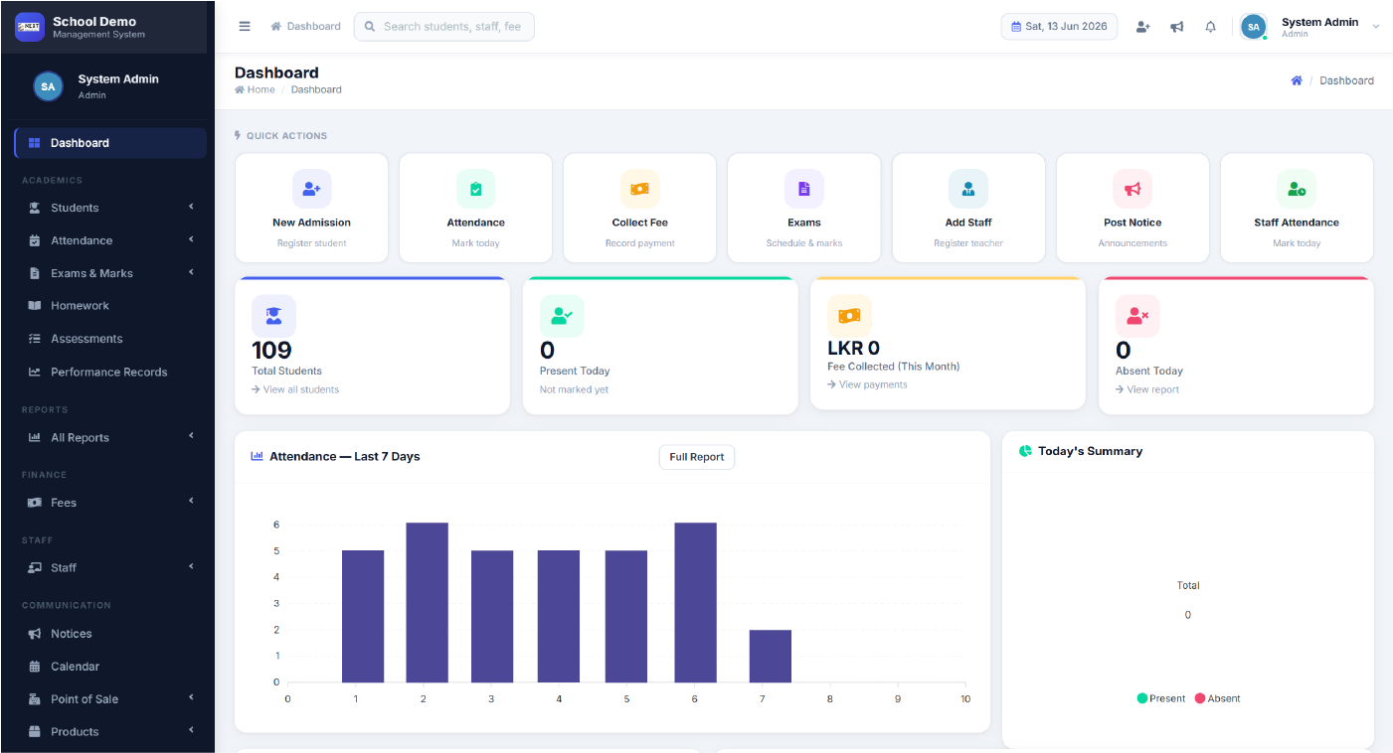Open Notices in the sidebar
1393x753 pixels.
coord(110,634)
